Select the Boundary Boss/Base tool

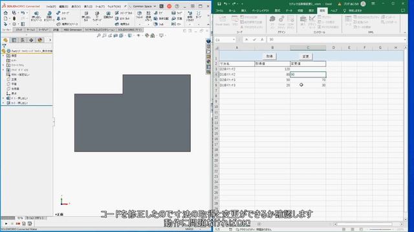[x=67, y=24]
